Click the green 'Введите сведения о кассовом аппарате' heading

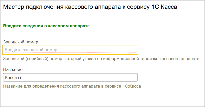[x=46, y=26]
